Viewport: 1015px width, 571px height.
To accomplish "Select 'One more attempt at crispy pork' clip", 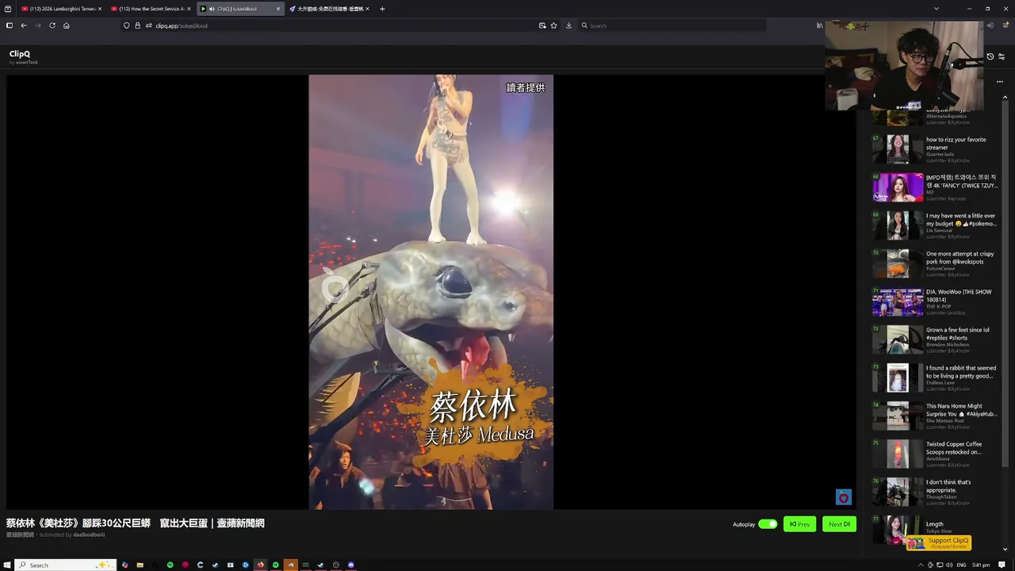I will click(x=936, y=263).
